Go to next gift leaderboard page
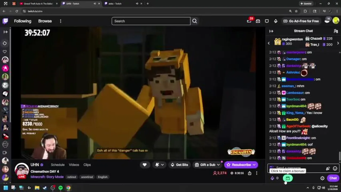The image size is (341, 192). (338, 43)
